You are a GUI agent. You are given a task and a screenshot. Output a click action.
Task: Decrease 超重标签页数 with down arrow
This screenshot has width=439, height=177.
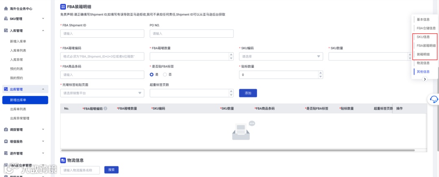231,95
